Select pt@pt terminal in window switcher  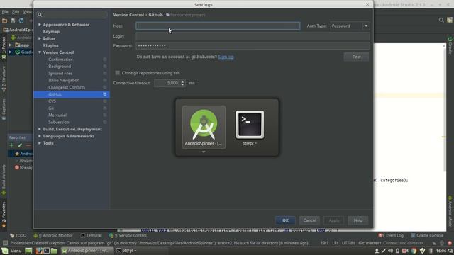coord(250,127)
